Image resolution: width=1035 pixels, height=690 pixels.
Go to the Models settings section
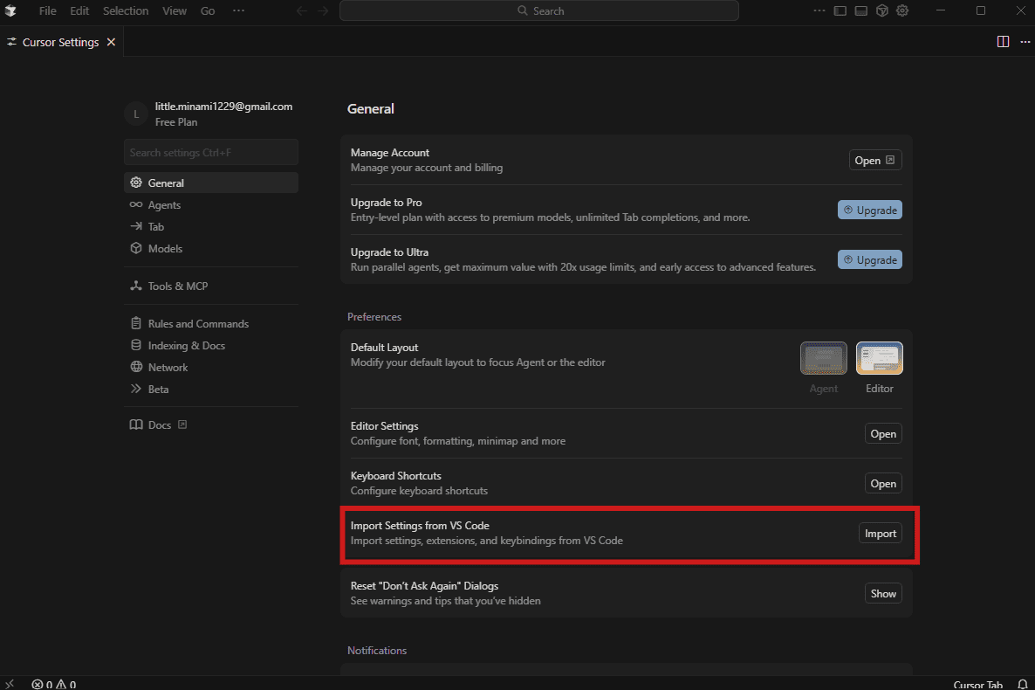(165, 249)
